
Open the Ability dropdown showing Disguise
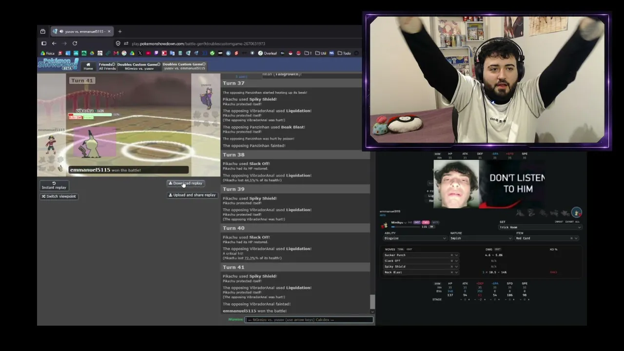pos(415,238)
